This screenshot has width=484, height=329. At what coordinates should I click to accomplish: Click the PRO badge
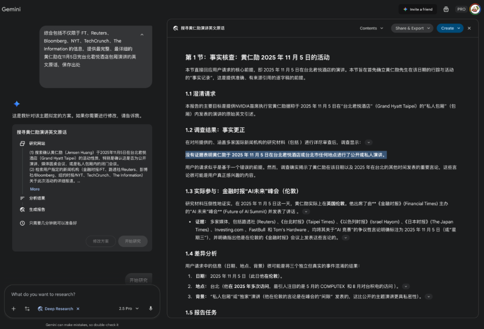pyautogui.click(x=461, y=9)
